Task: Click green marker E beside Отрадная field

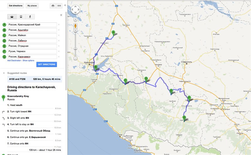Action: tap(4, 46)
